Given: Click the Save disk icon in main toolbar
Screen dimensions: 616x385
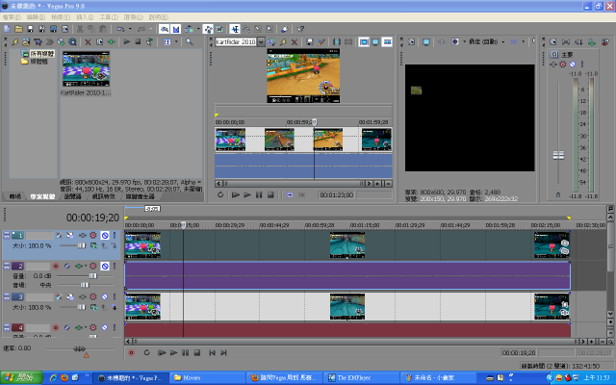Looking at the screenshot, I should click(x=30, y=29).
